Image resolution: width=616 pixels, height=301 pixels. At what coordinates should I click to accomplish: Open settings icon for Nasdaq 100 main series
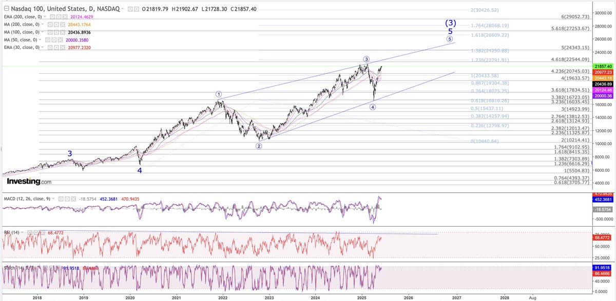137,9
